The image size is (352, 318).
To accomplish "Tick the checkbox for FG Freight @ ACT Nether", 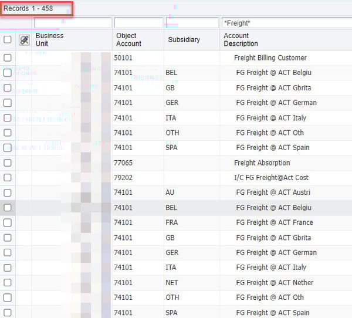I will coord(8,283).
